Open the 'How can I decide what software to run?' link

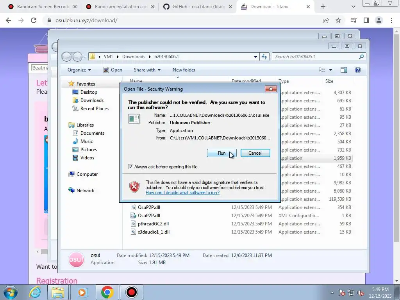click(182, 193)
